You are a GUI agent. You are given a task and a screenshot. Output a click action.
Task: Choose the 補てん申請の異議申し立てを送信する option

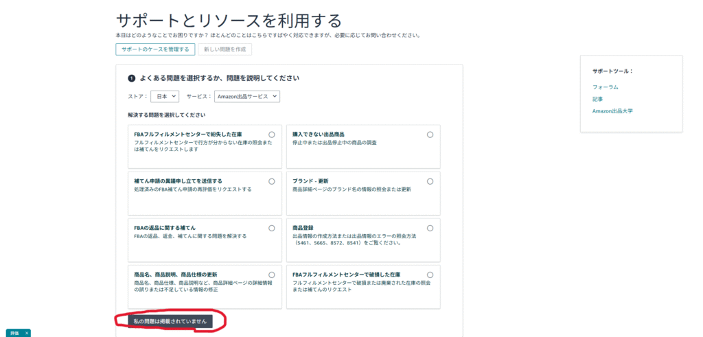point(272,181)
